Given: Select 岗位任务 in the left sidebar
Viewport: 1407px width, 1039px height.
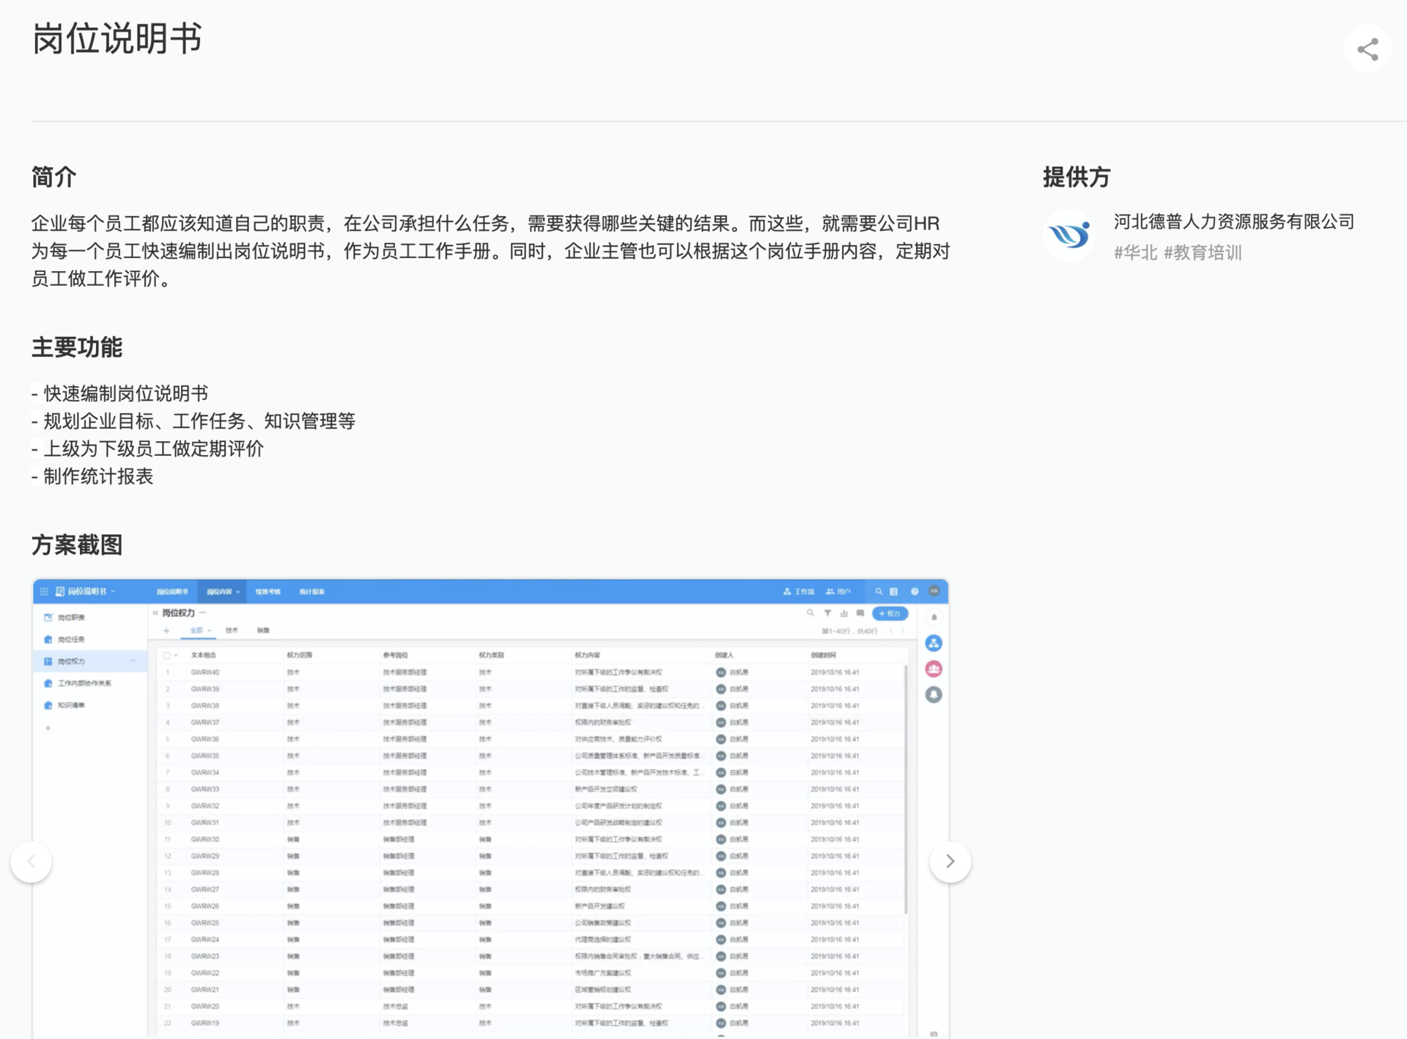Looking at the screenshot, I should 71,640.
